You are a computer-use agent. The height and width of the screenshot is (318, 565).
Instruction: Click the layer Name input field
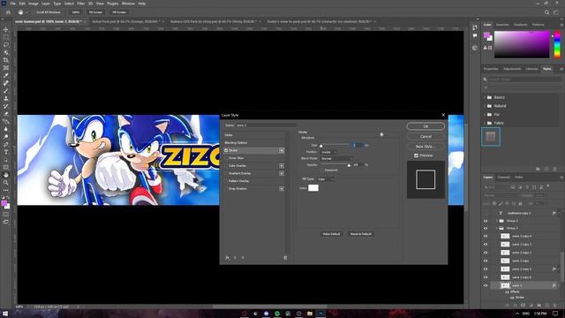(266, 125)
